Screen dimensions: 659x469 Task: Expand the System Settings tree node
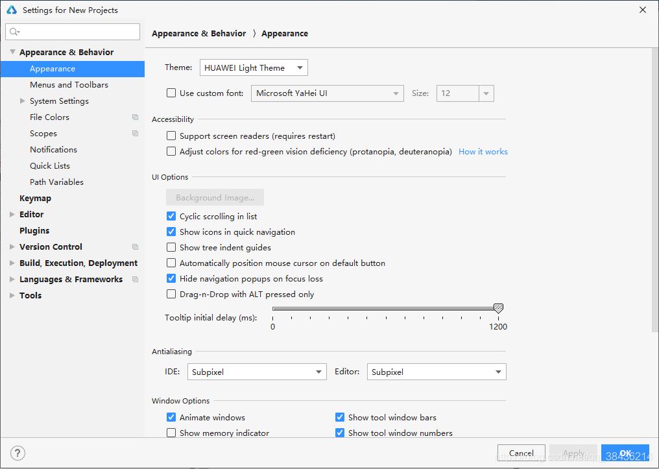[23, 101]
